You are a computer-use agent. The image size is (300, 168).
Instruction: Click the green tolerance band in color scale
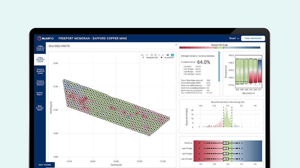220,47
